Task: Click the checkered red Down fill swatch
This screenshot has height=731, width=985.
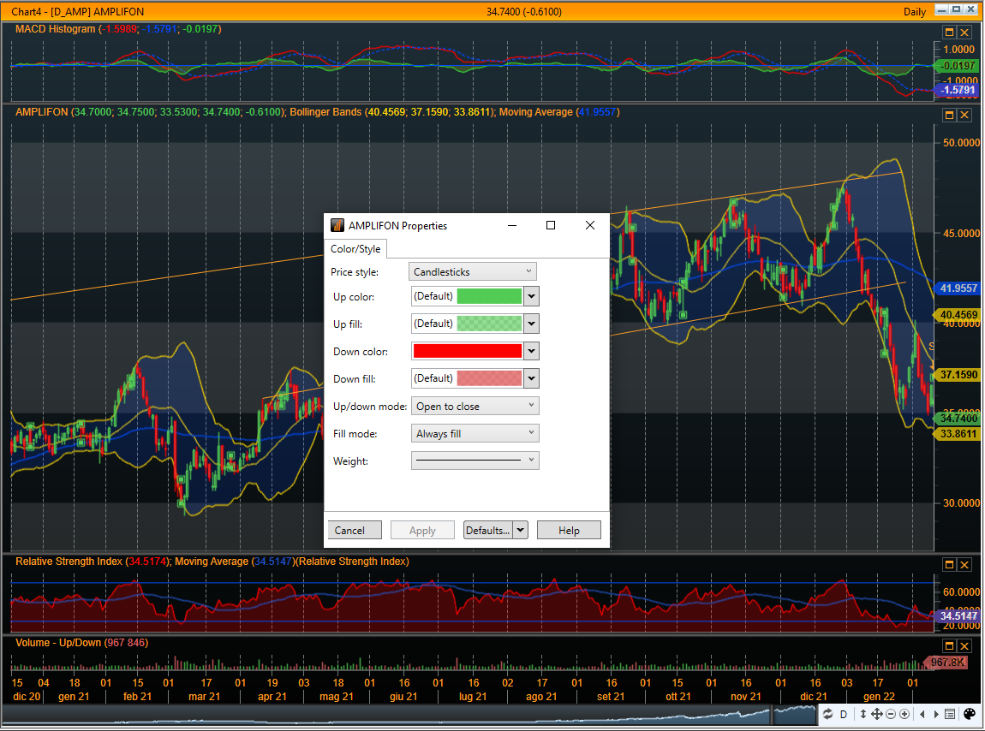Action: point(489,378)
